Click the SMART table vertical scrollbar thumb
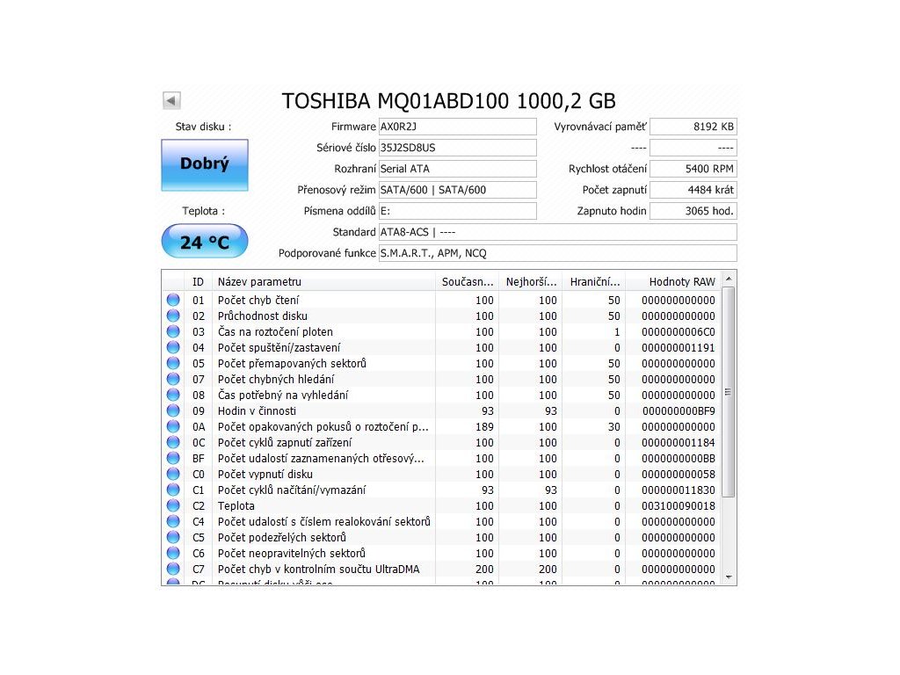Image resolution: width=900 pixels, height=675 pixels. click(729, 392)
